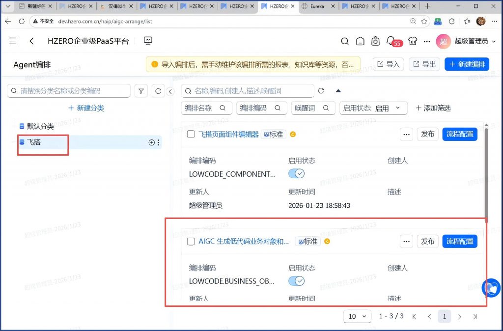
Task: Open the page size 10 dropdown
Action: click(x=357, y=316)
